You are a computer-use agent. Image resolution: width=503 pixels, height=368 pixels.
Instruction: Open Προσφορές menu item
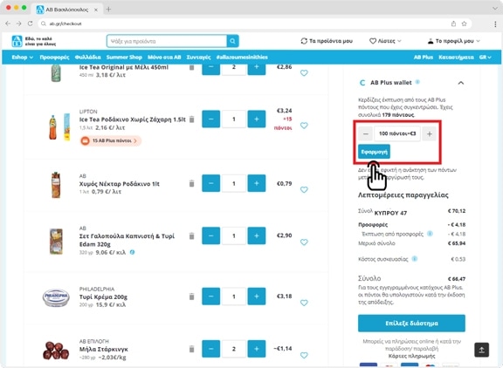coord(54,57)
